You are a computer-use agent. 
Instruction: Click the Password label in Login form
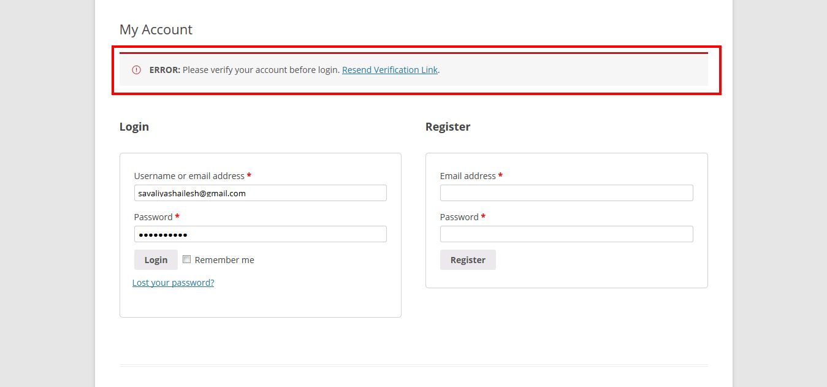coord(153,217)
